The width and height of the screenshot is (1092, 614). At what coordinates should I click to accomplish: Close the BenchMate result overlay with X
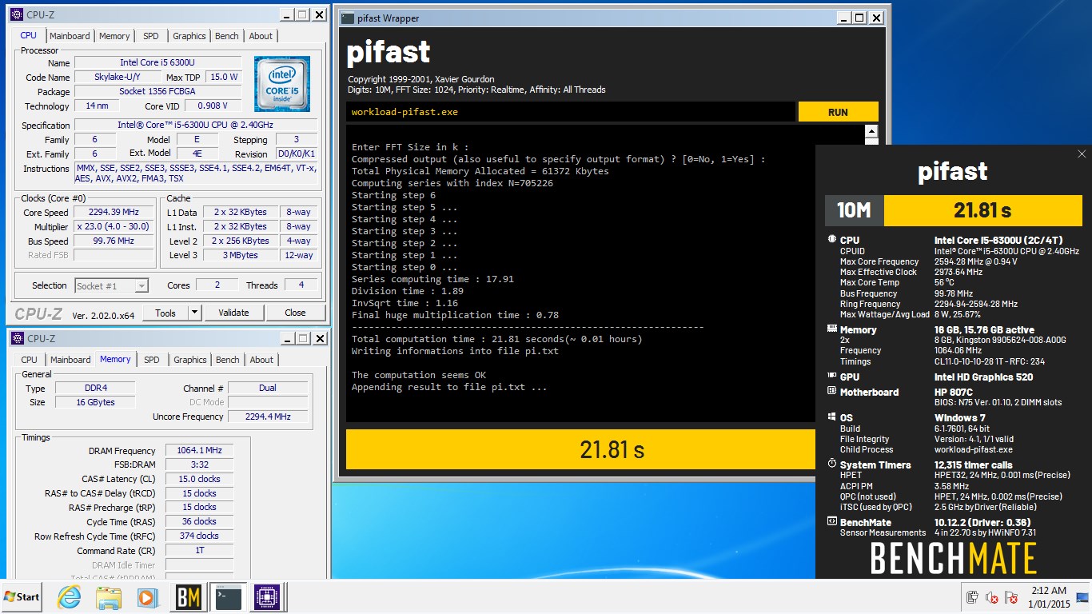tap(1082, 154)
